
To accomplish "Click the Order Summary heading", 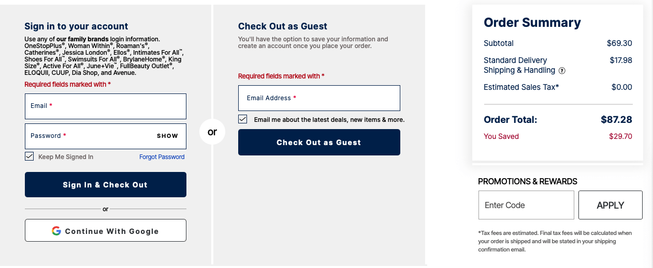I will (x=532, y=23).
